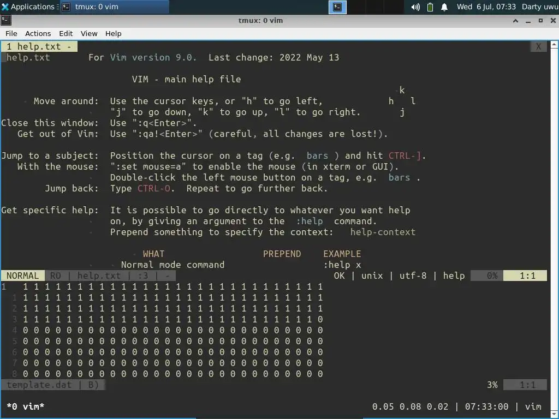Select the 1 help.txt vim tab
The image size is (559, 419).
(39, 46)
